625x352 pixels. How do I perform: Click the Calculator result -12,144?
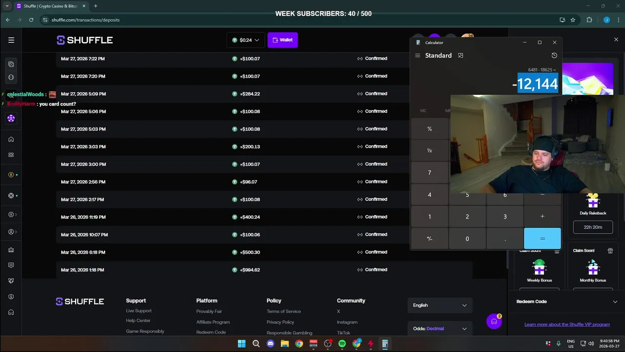[535, 84]
